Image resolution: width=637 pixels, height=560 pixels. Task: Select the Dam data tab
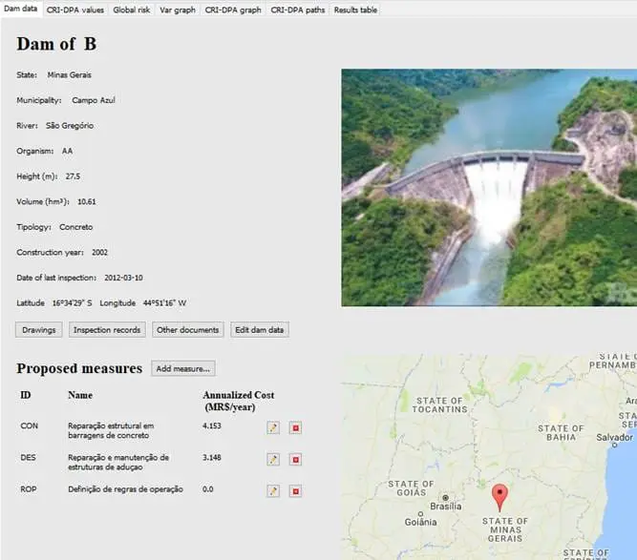point(20,9)
